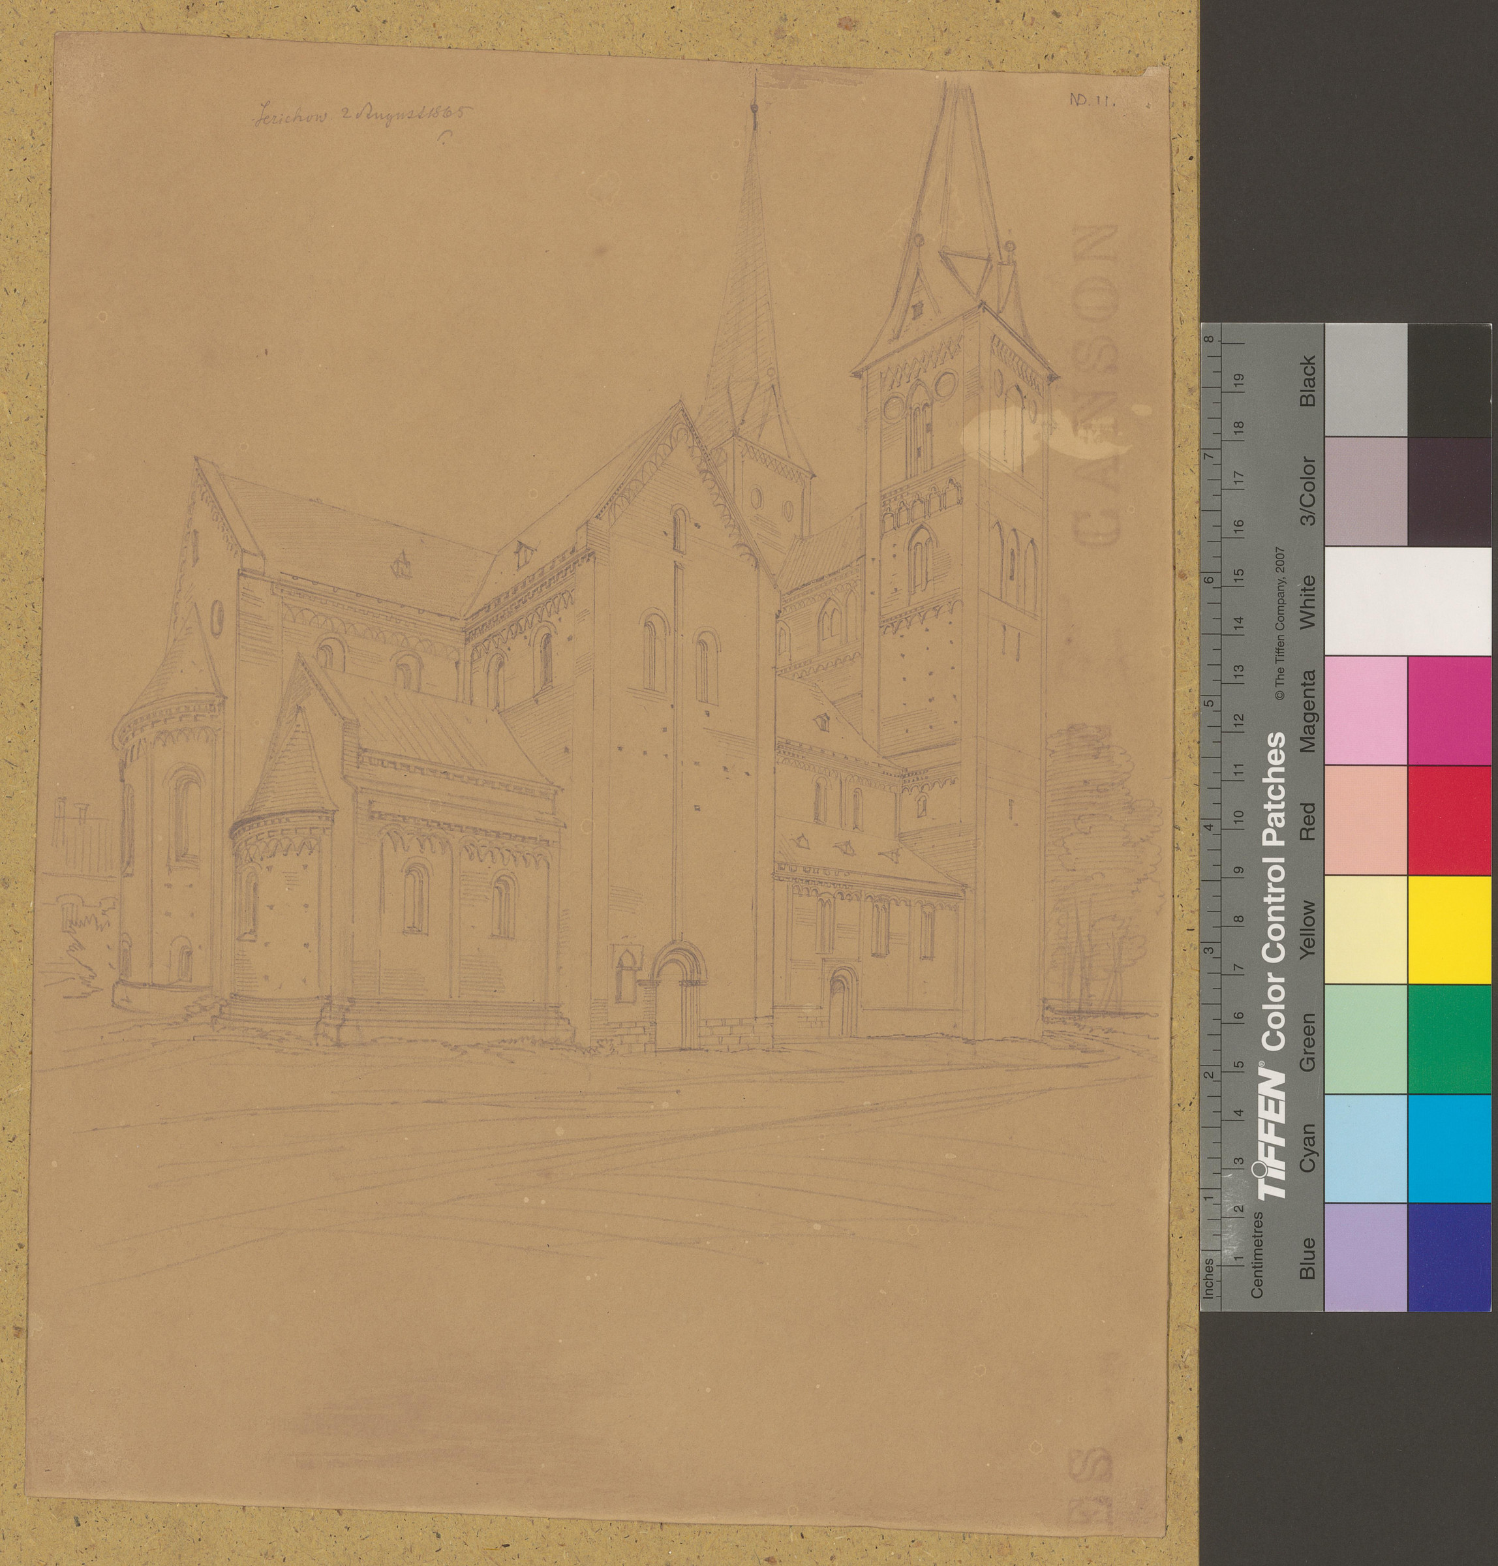Select the light lavender Blue tint patch
Screen dimensions: 1498x1566
(1366, 1257)
